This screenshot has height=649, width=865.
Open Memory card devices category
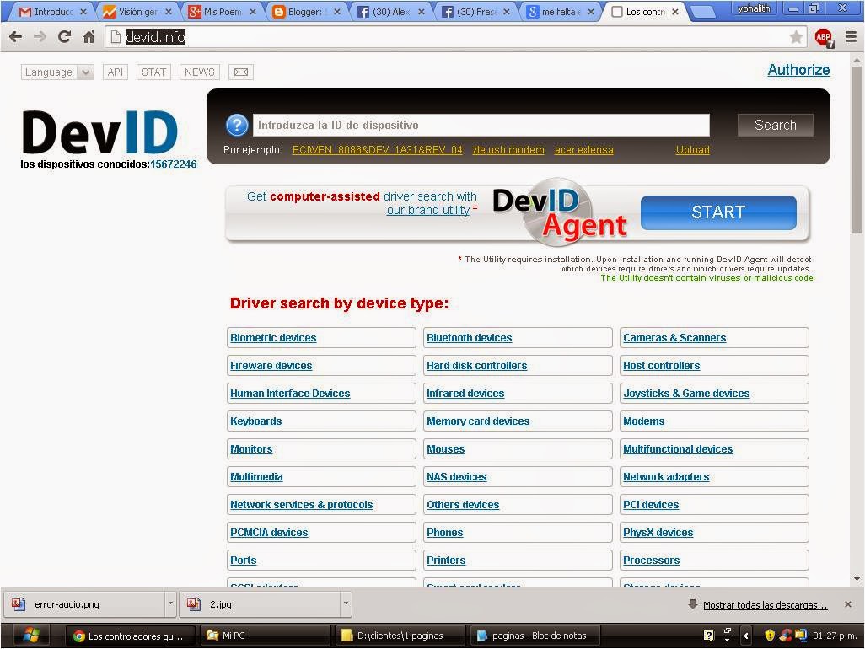pos(478,421)
